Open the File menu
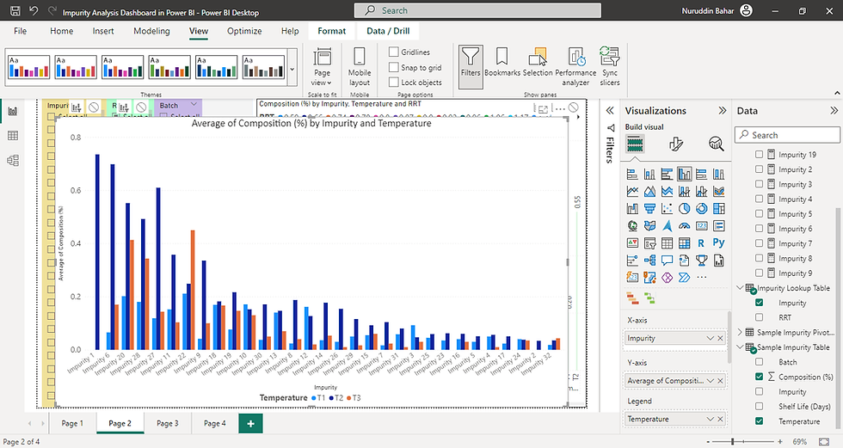This screenshot has width=843, height=448. (x=20, y=31)
